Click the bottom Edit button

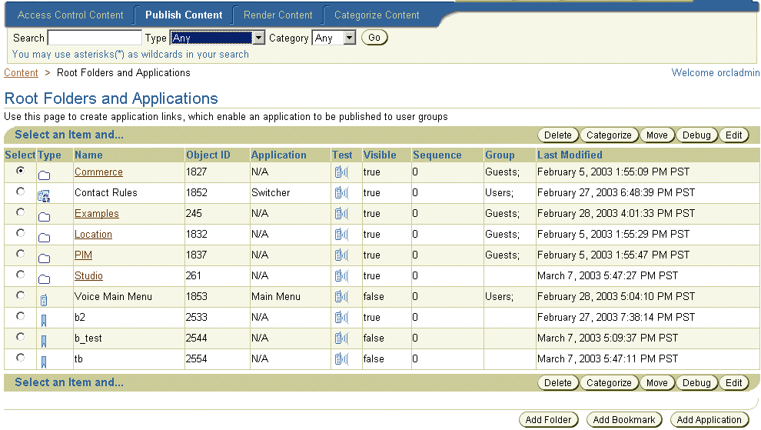tap(734, 383)
